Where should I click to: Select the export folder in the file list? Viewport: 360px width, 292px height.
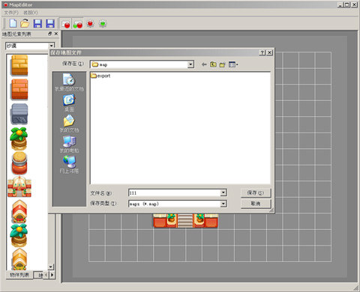tap(100, 76)
